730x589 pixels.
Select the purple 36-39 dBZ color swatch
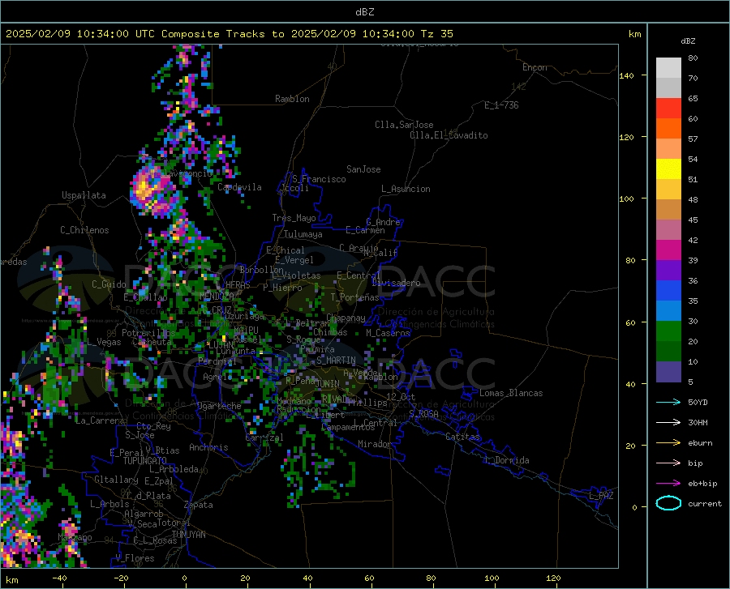click(x=668, y=271)
